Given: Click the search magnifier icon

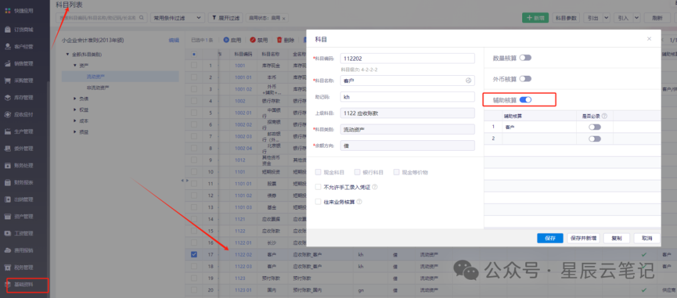Looking at the screenshot, I should (141, 18).
